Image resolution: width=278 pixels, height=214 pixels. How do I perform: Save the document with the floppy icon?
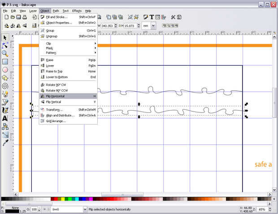point(19,17)
